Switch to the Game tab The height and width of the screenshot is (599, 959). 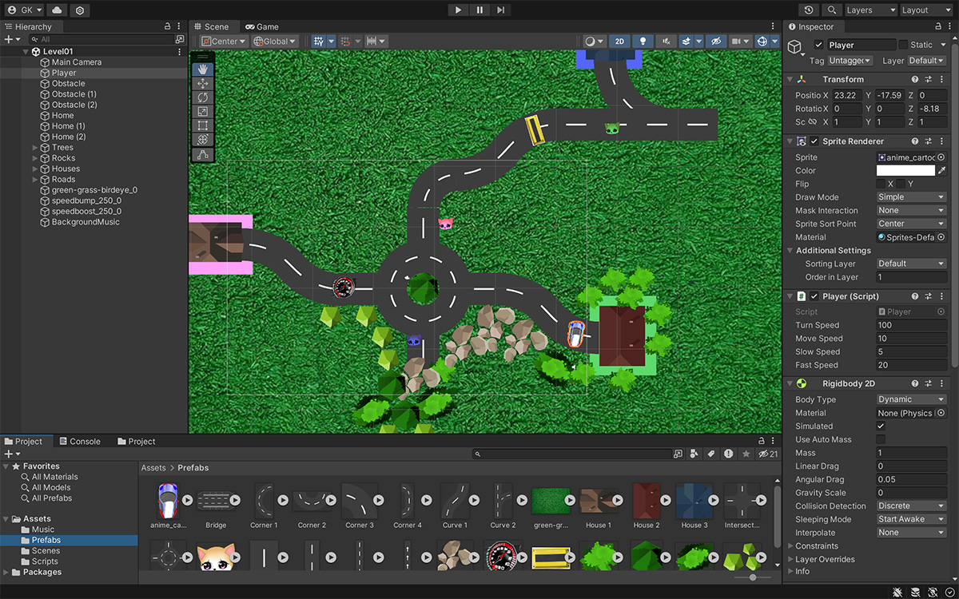click(x=261, y=26)
